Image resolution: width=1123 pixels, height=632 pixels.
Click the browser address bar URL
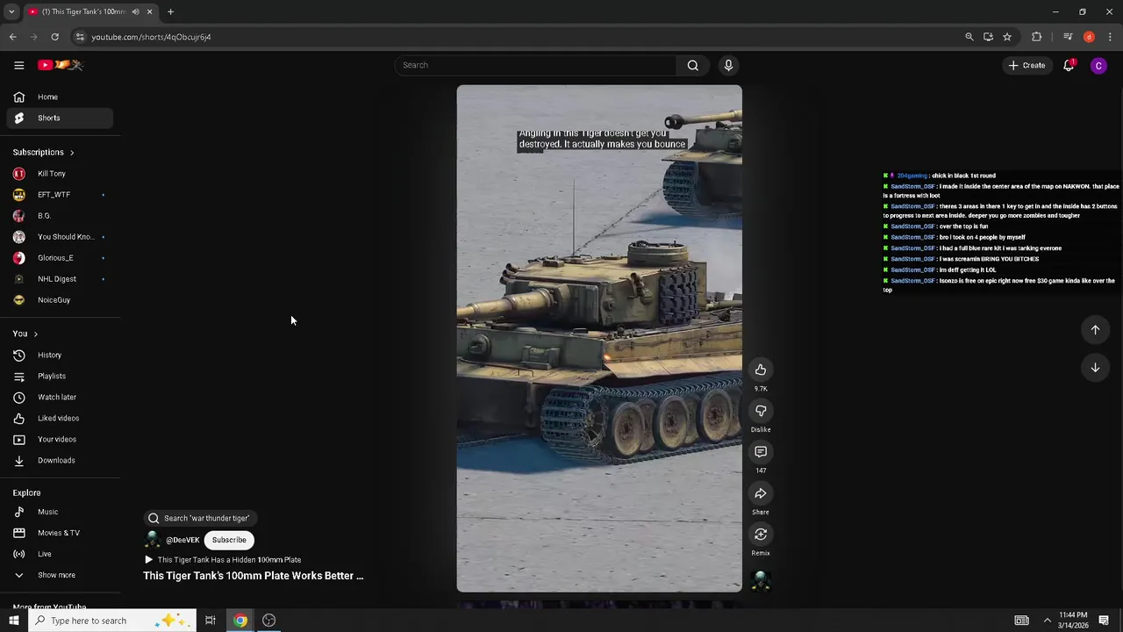tap(151, 37)
